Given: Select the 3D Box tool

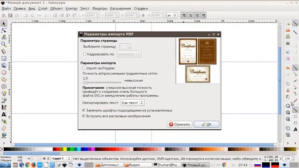Looking at the screenshot, I should (x=4, y=65).
